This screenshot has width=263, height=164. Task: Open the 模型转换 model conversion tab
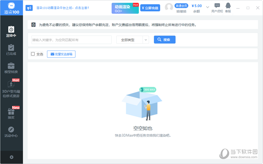point(11,68)
